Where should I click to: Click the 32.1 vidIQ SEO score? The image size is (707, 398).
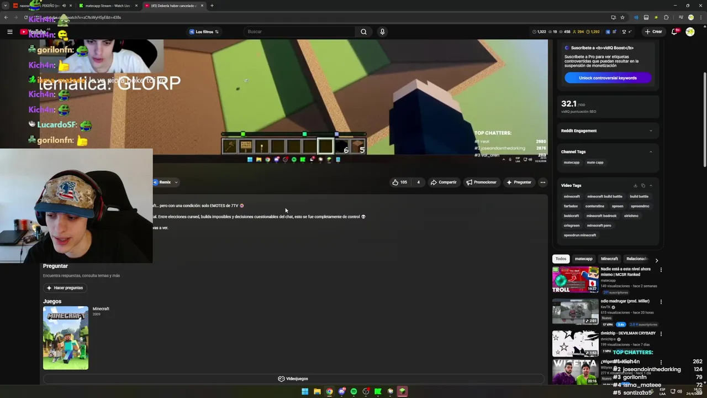click(x=569, y=104)
